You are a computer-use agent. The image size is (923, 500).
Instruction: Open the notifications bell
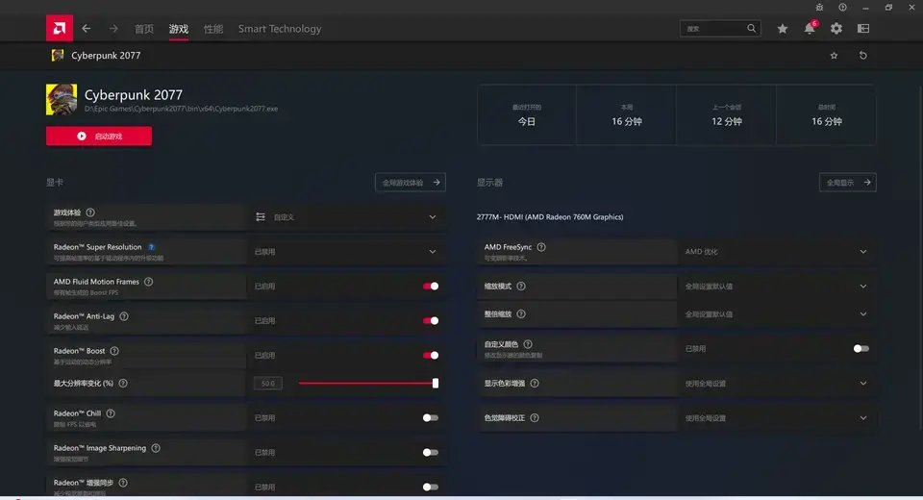(810, 28)
